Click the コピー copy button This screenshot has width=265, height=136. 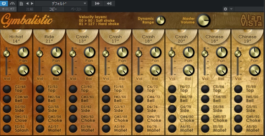tap(53, 9)
